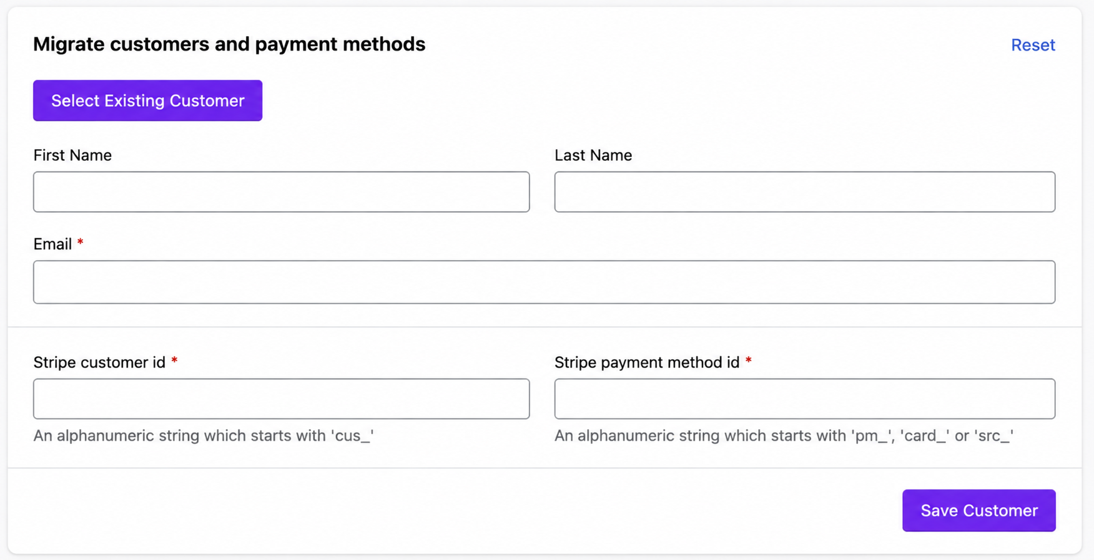Click into the Last Name field
The height and width of the screenshot is (560, 1094).
(x=805, y=192)
